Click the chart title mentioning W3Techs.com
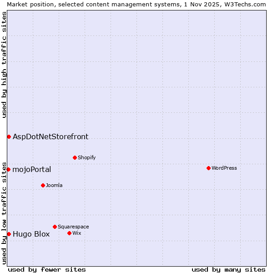This screenshot has height=273, width=273. 136,4
